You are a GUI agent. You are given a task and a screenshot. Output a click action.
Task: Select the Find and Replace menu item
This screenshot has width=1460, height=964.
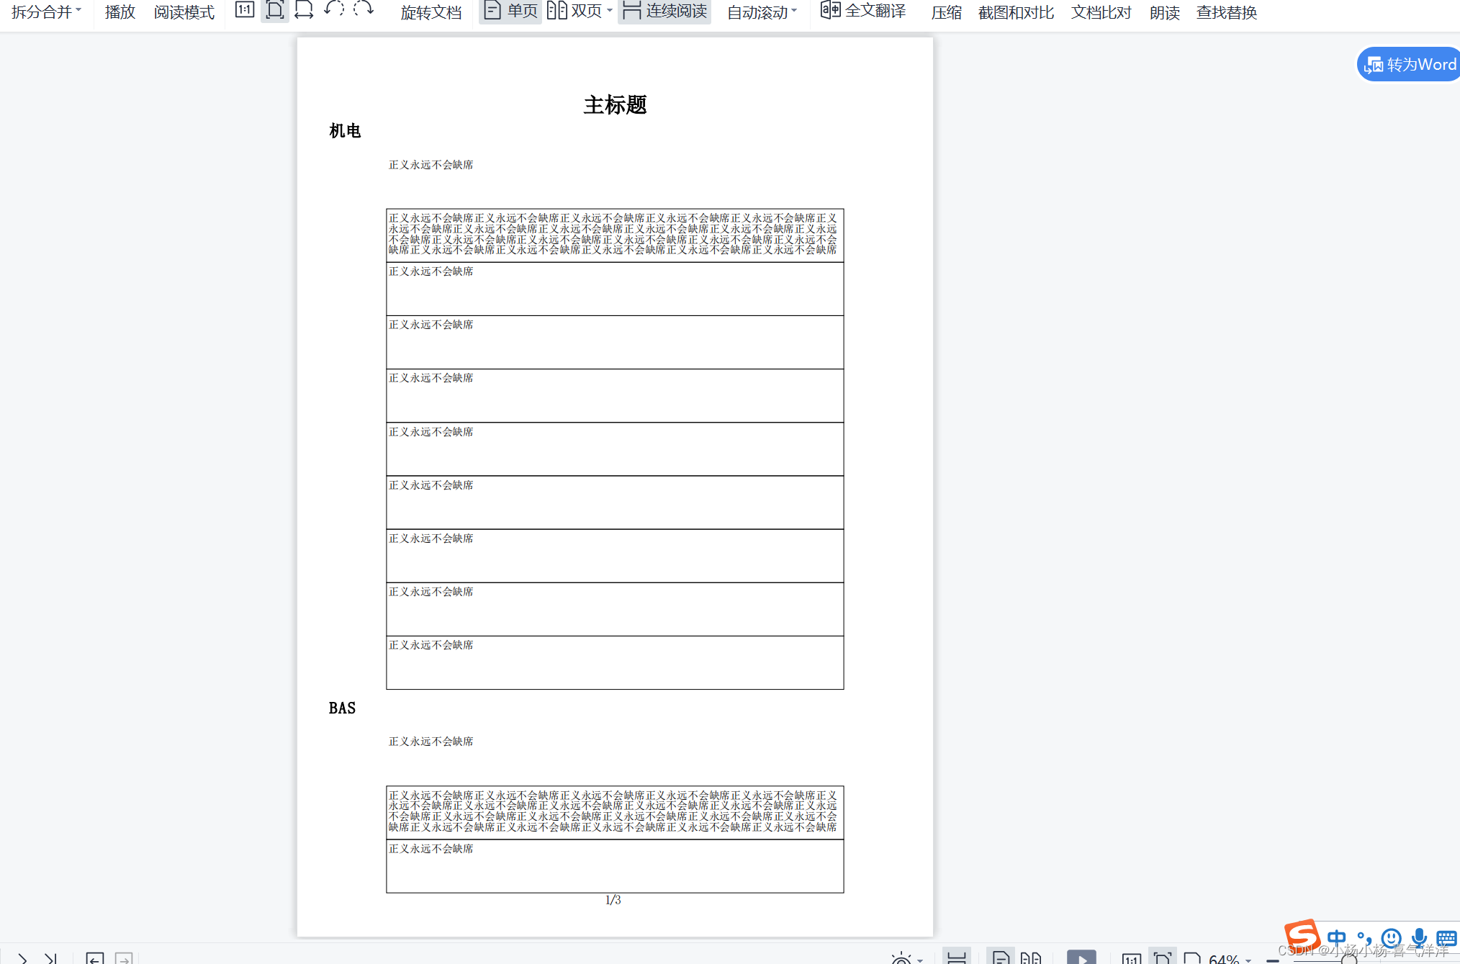tap(1226, 12)
